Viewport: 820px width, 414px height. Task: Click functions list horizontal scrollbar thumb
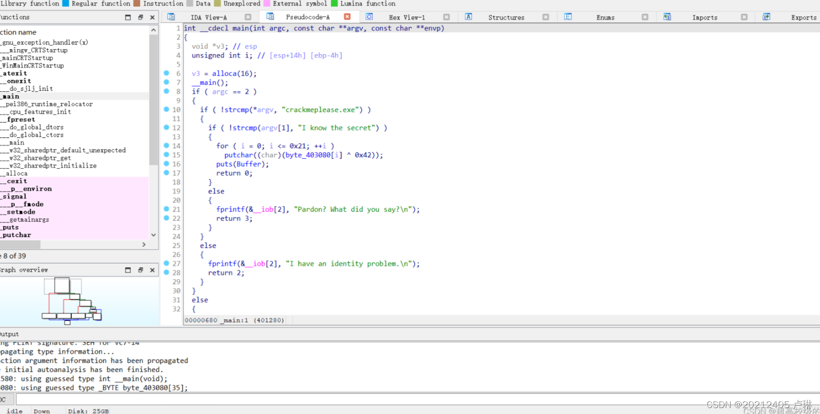click(x=20, y=244)
